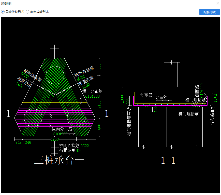The width and height of the screenshot is (221, 195).
Task: Edit the 1750 bottom dimension value
Action: (55, 139)
